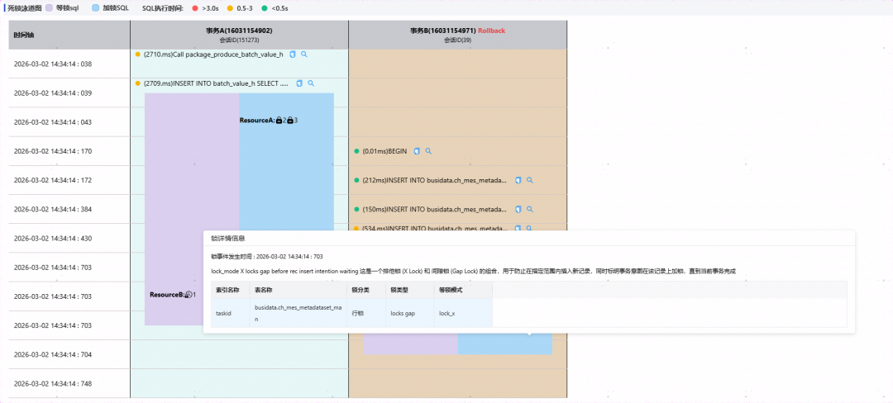Click the orange 0.5-3 legend dot
Image resolution: width=893 pixels, height=403 pixels.
[230, 8]
